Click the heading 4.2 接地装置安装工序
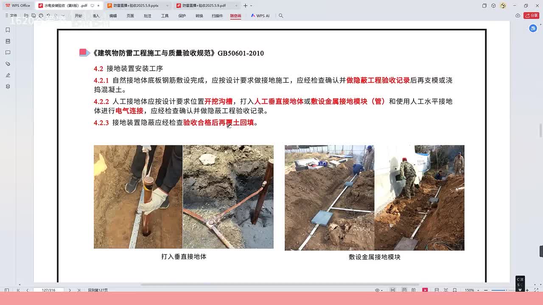This screenshot has height=305, width=543. (x=128, y=68)
